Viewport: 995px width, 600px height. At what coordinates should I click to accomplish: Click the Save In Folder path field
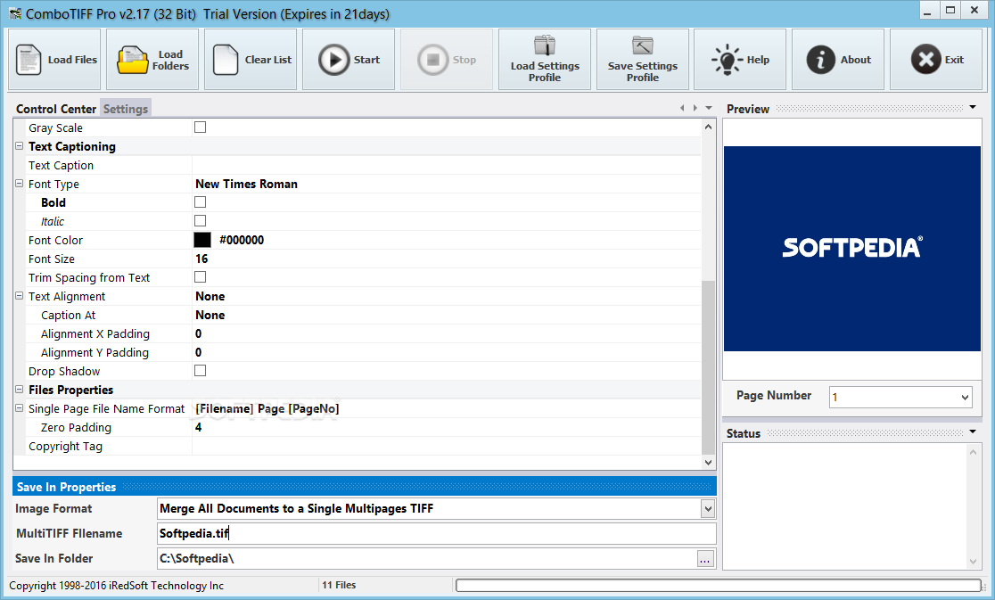coord(427,559)
